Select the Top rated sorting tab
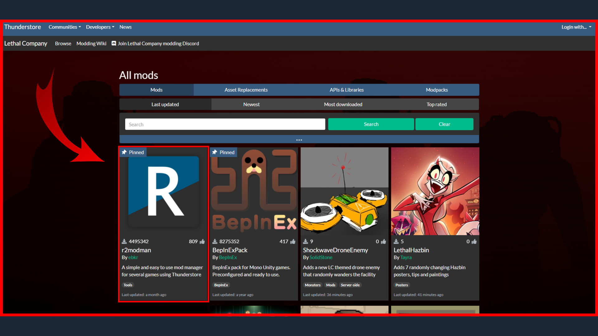The height and width of the screenshot is (336, 598). (436, 105)
